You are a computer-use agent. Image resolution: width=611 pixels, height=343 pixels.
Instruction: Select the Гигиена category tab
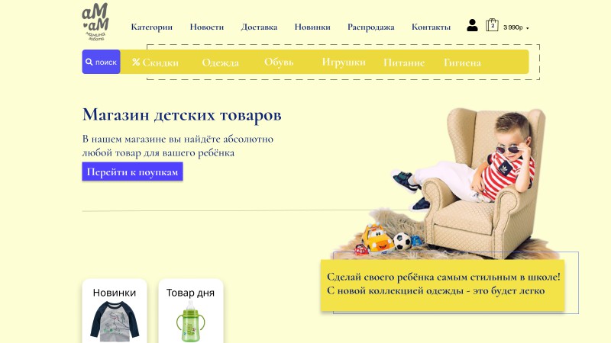462,63
